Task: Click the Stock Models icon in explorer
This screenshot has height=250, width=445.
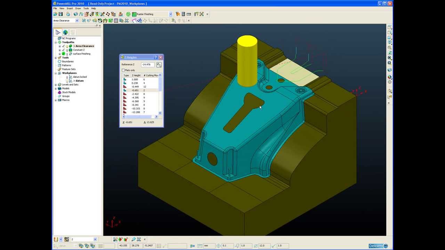Action: pos(59,92)
